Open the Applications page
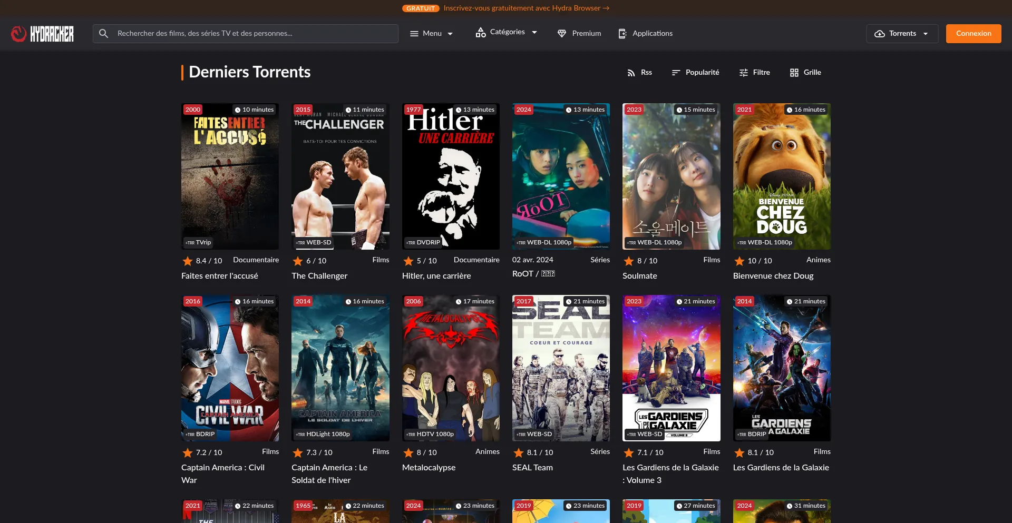This screenshot has height=523, width=1012. (646, 34)
